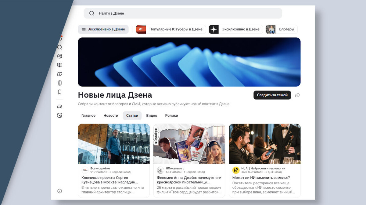The height and width of the screenshot is (205, 366).
Task: Open the games controller icon in sidebar
Action: tap(60, 107)
